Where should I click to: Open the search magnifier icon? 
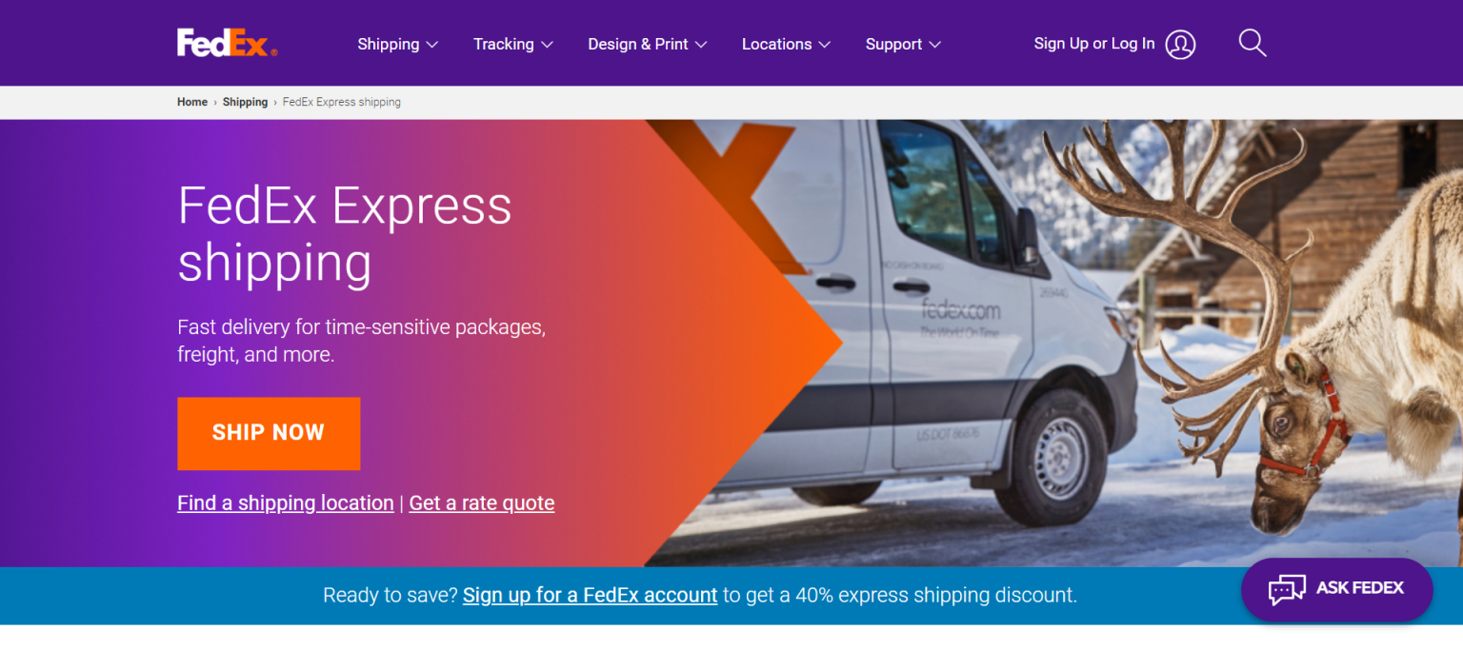click(x=1252, y=43)
